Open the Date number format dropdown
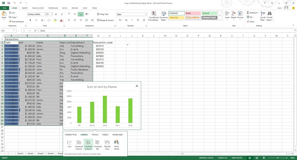297x160 pixels. (145, 14)
